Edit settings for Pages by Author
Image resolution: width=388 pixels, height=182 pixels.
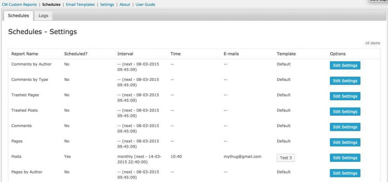(x=345, y=173)
